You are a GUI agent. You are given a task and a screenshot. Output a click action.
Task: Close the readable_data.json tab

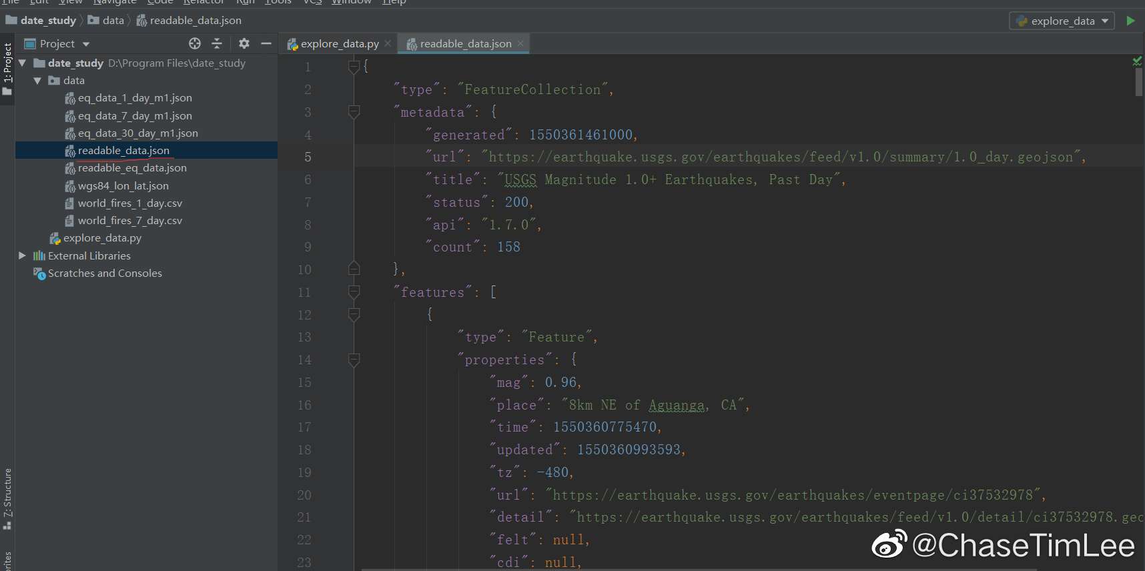(520, 43)
